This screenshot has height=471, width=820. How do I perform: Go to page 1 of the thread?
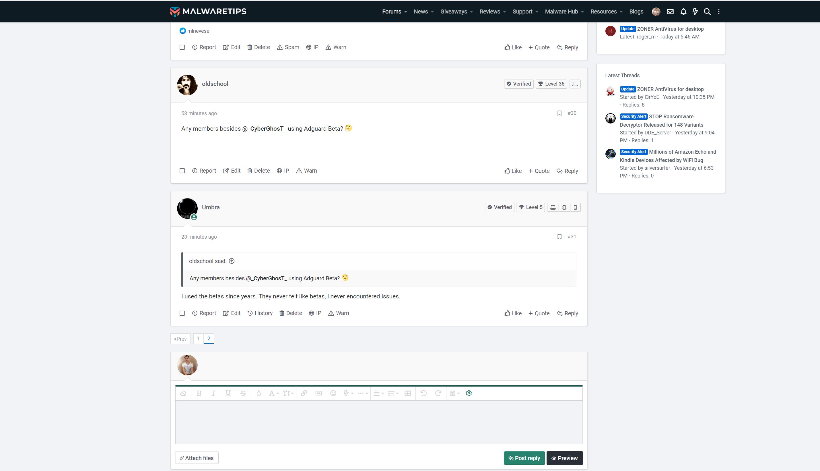[198, 338]
